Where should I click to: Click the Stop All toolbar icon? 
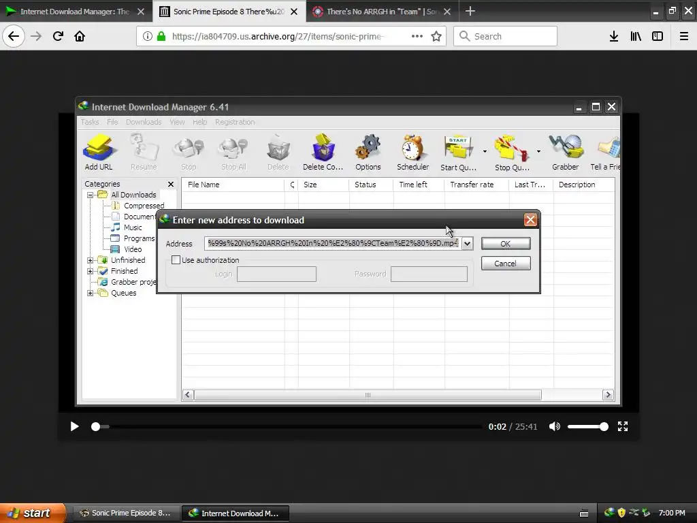point(234,153)
